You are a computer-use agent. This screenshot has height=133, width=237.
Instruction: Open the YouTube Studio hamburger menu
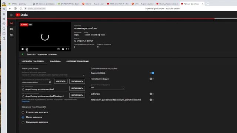pos(11,15)
